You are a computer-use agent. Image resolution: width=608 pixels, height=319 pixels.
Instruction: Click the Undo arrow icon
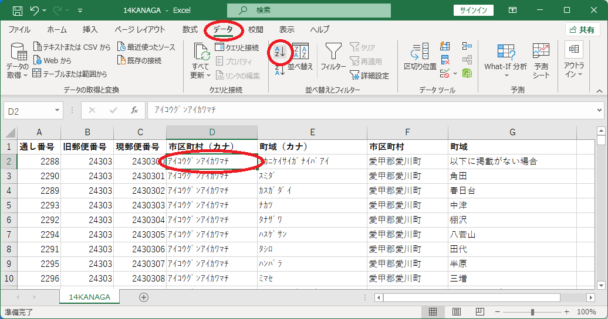click(x=35, y=11)
